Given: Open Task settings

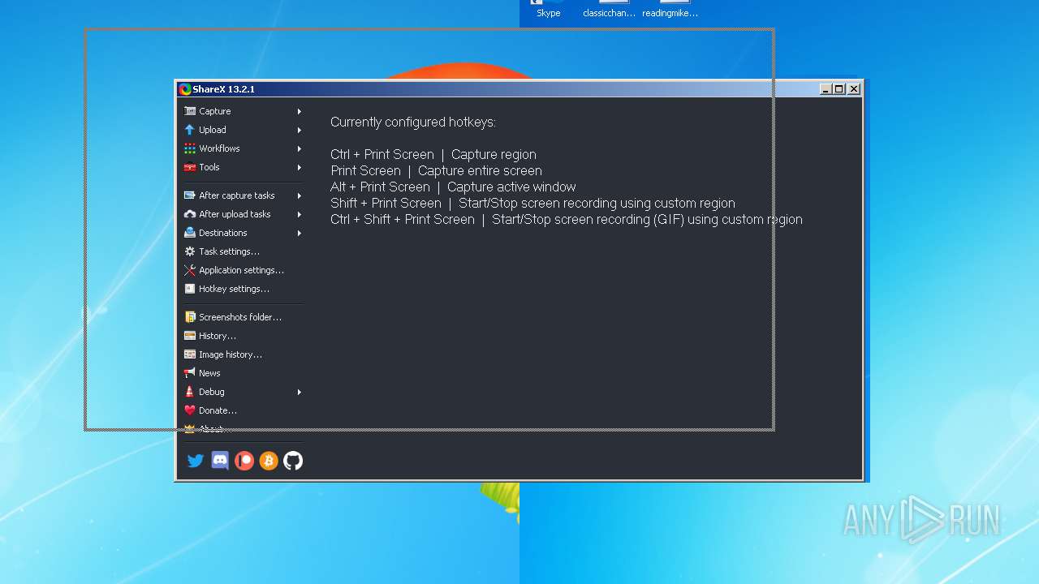Looking at the screenshot, I should [243, 251].
